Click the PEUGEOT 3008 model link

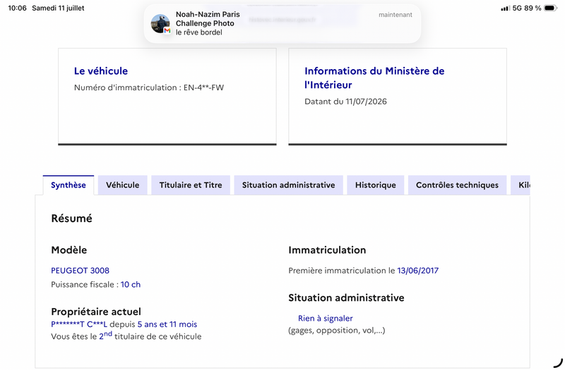(x=80, y=271)
